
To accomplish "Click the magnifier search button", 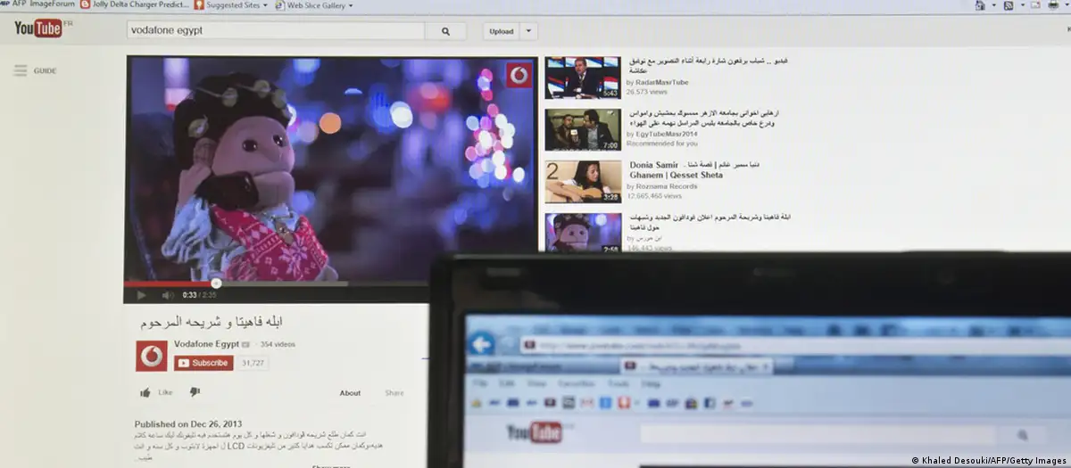I will tap(445, 31).
